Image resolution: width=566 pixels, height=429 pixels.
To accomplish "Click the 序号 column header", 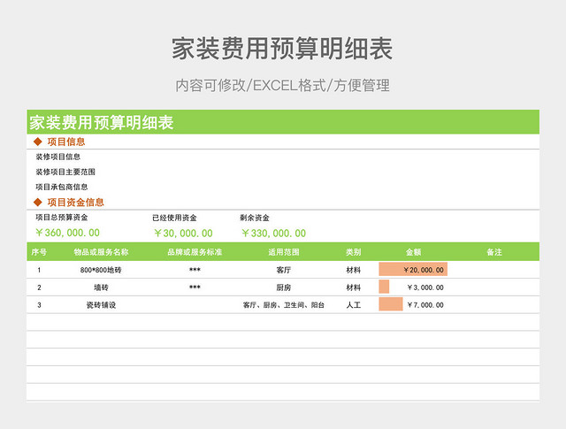I will (x=39, y=252).
